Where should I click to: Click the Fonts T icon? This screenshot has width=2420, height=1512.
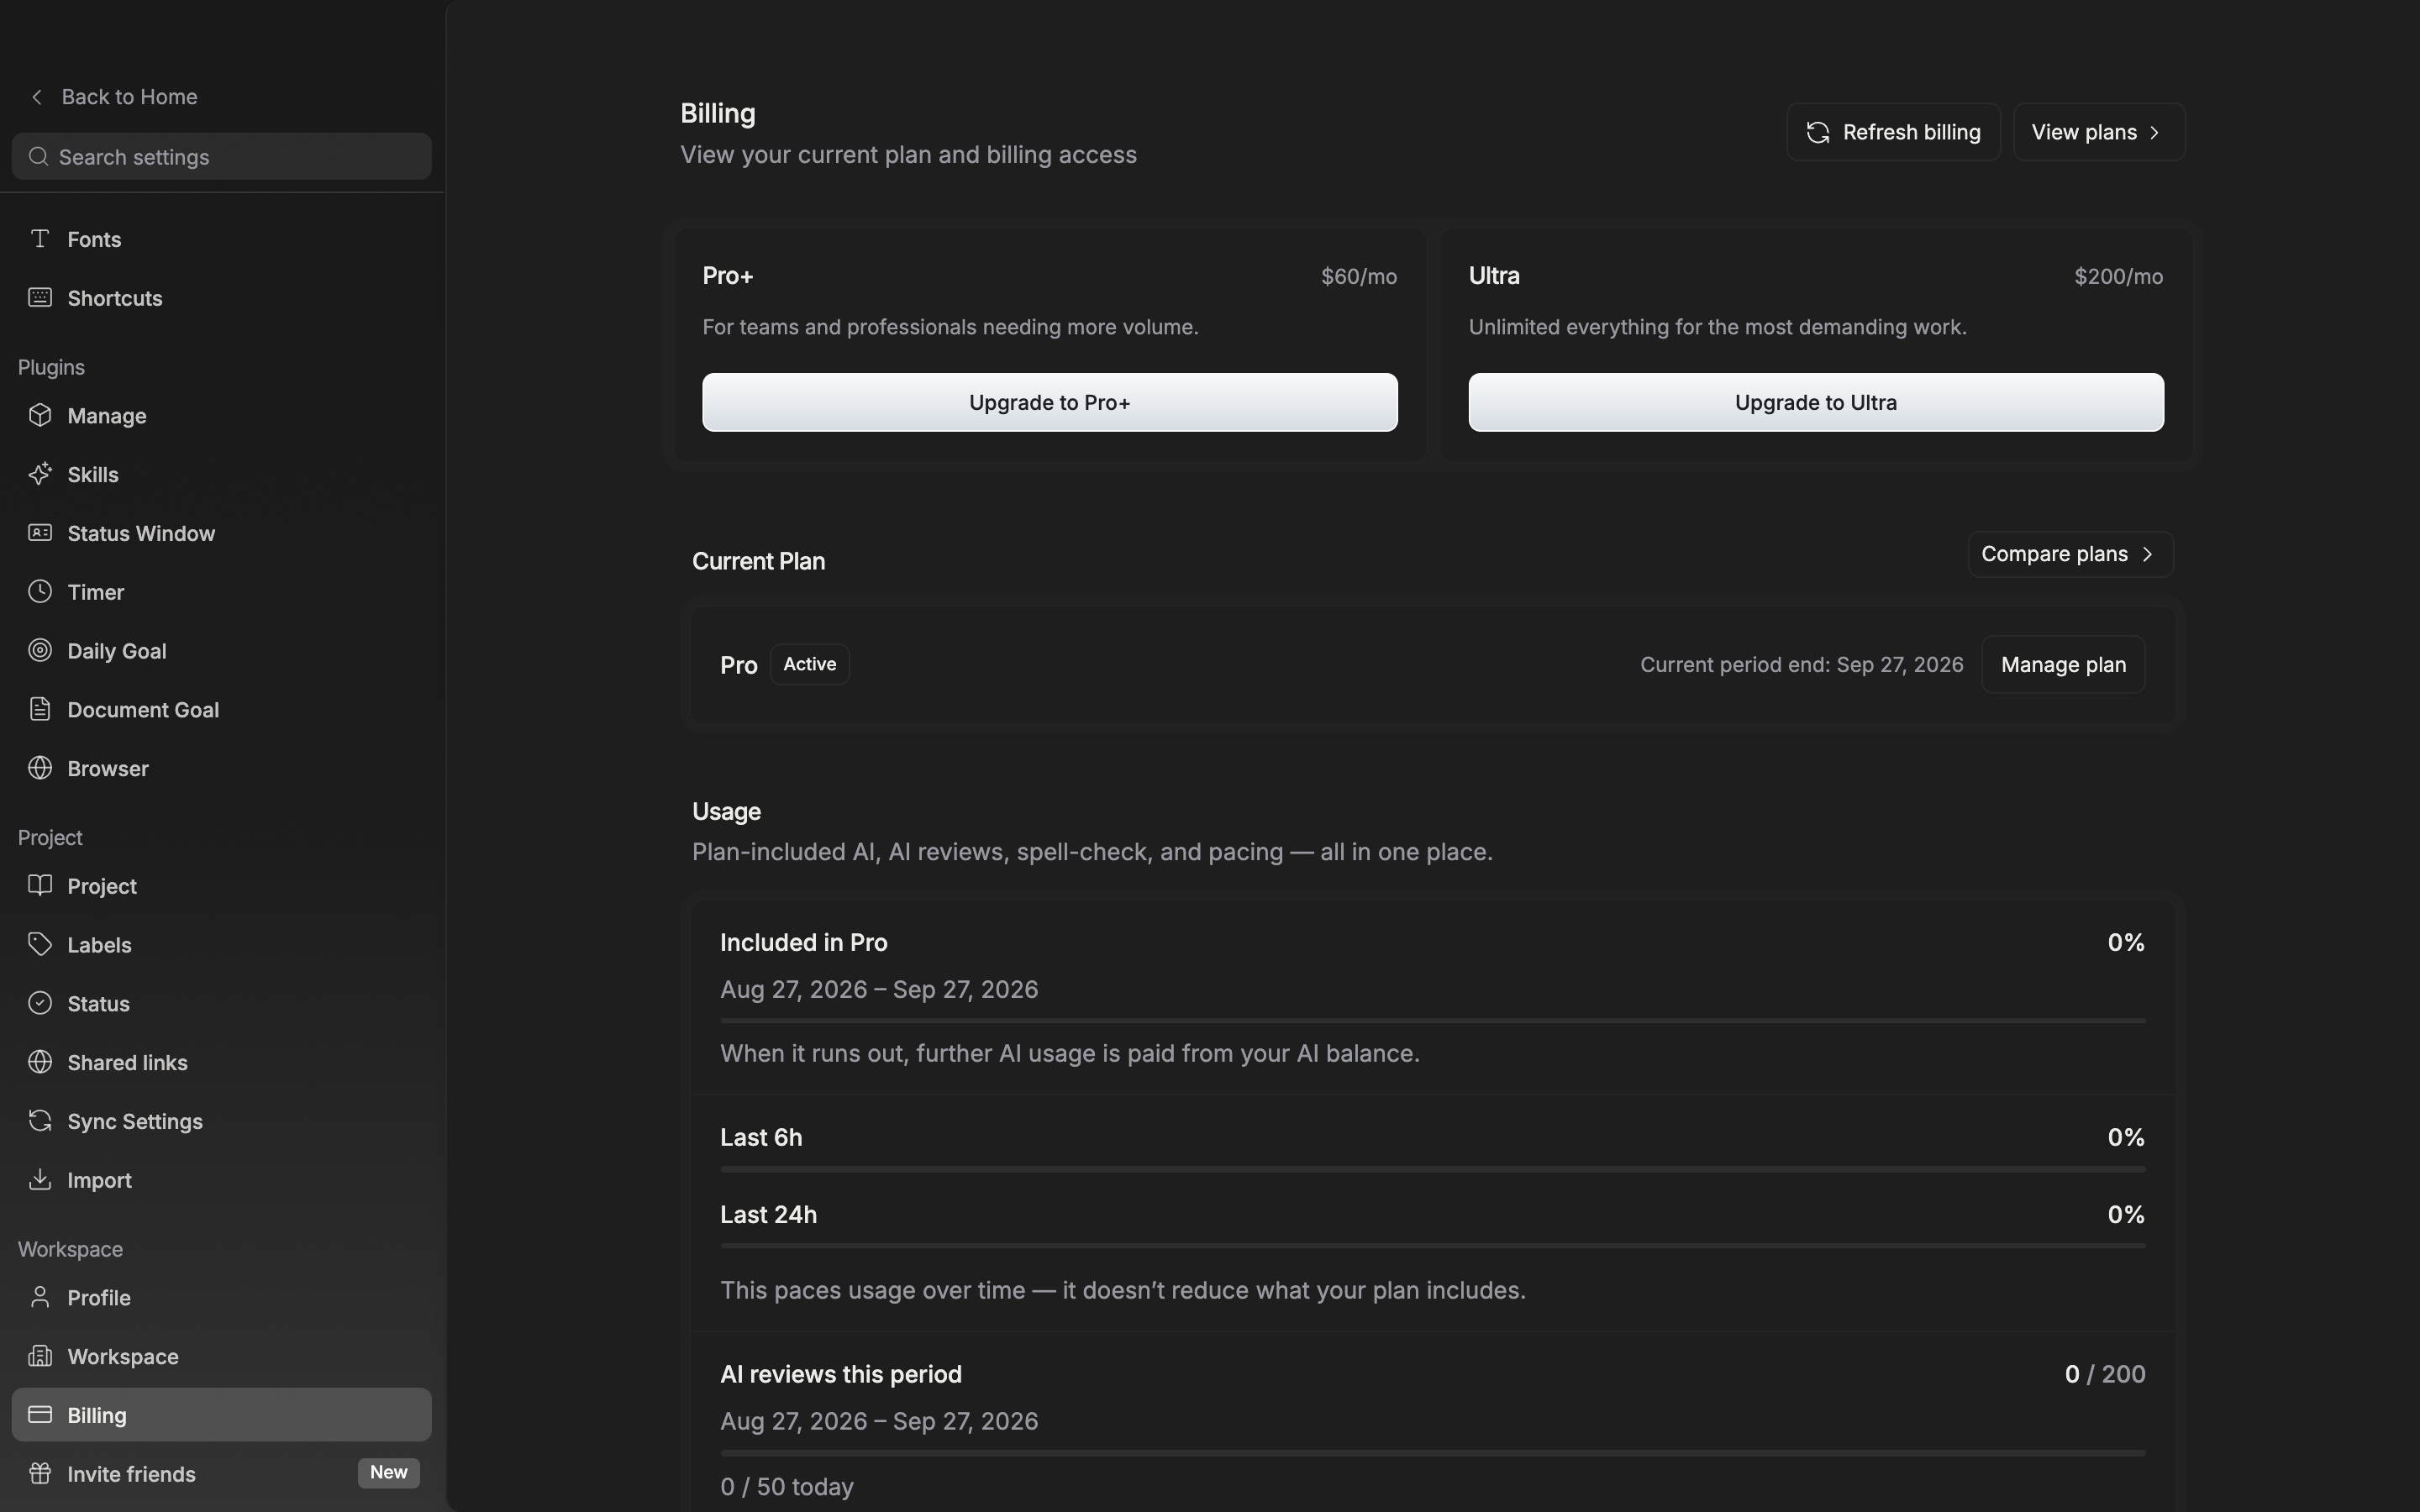tap(40, 239)
